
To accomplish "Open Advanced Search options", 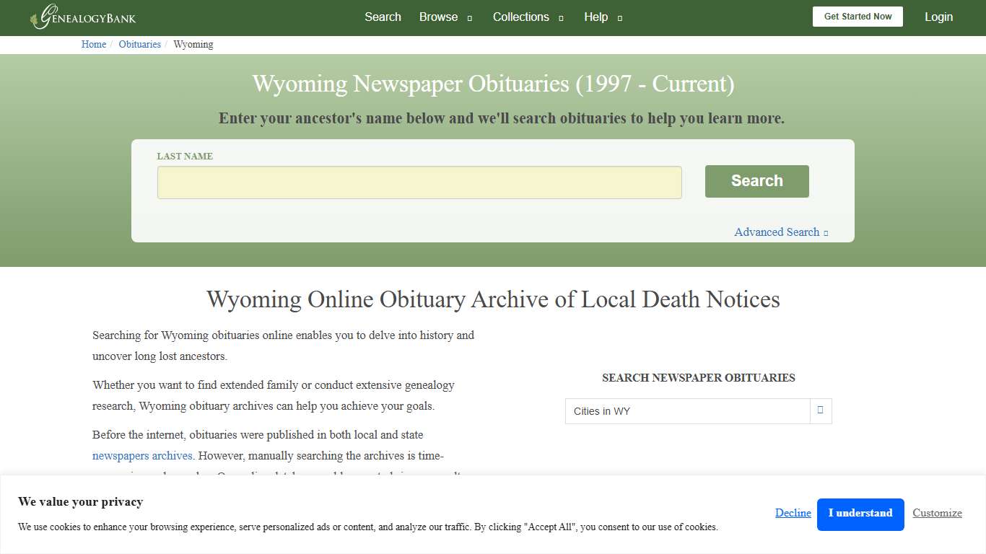I will [776, 232].
